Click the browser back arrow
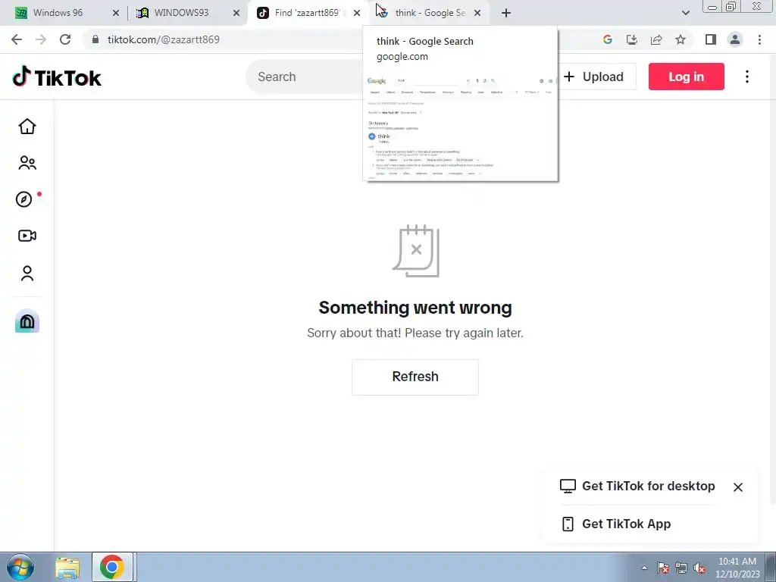The height and width of the screenshot is (582, 776). click(17, 39)
